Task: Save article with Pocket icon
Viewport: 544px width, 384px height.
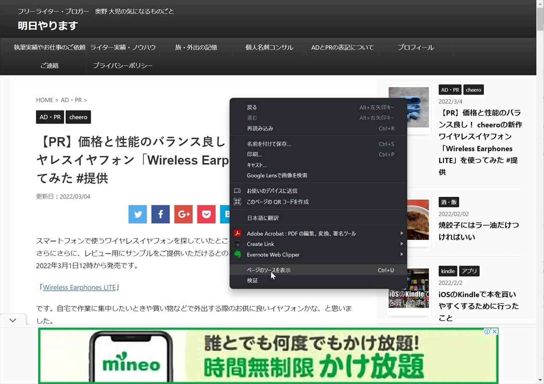Action: [207, 214]
